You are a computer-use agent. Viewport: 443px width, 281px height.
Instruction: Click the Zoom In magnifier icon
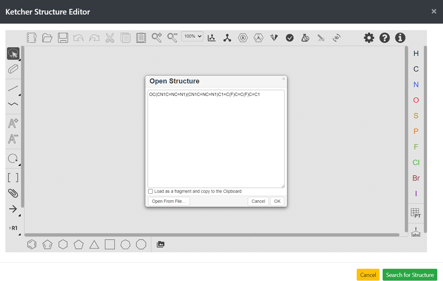tap(157, 38)
